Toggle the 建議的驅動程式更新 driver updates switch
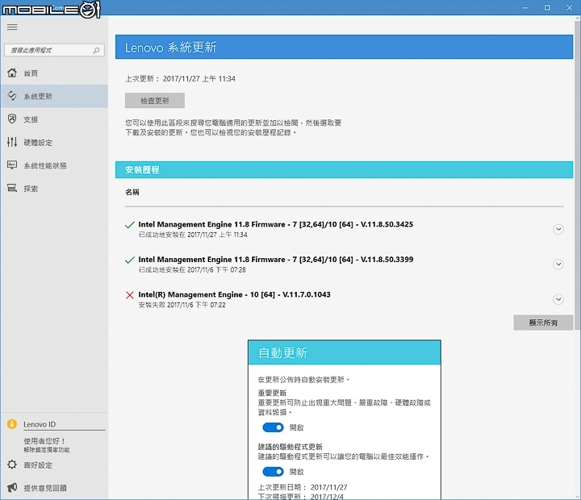The image size is (581, 500). click(x=273, y=472)
